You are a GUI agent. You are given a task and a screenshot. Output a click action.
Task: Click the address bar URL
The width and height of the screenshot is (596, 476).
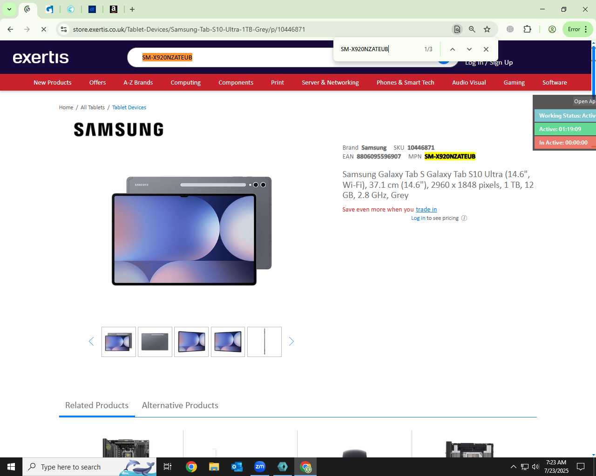[x=189, y=29]
